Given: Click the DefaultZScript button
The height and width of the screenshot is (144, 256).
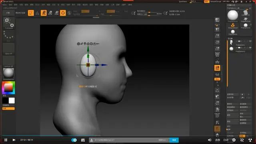Looking at the screenshot, I should (216, 2).
